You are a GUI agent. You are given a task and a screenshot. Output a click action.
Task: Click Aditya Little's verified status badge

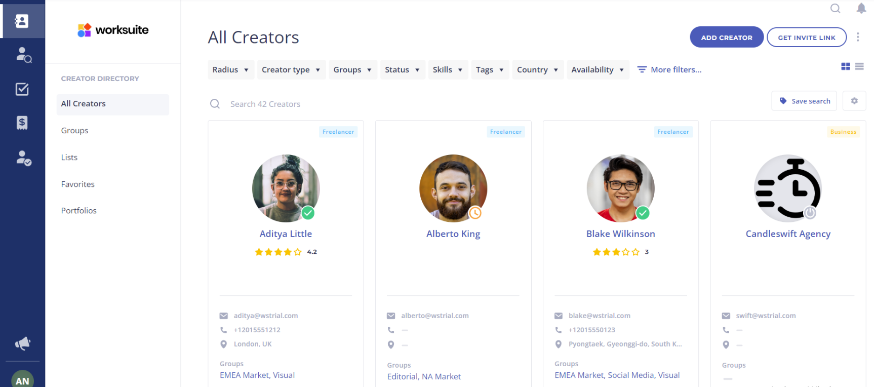(308, 213)
